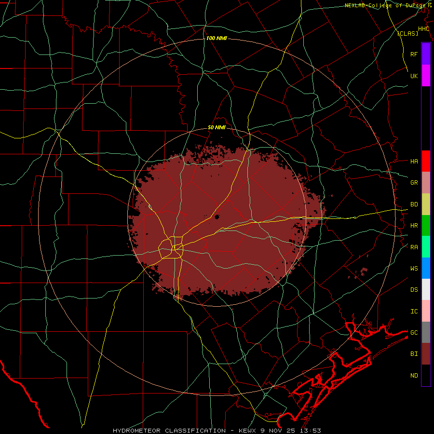Click the "RF" legend label

pos(414,54)
